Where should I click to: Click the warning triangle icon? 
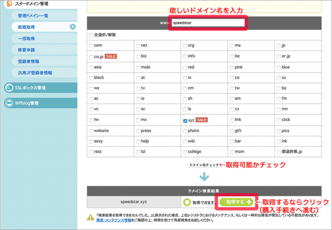pos(91,217)
